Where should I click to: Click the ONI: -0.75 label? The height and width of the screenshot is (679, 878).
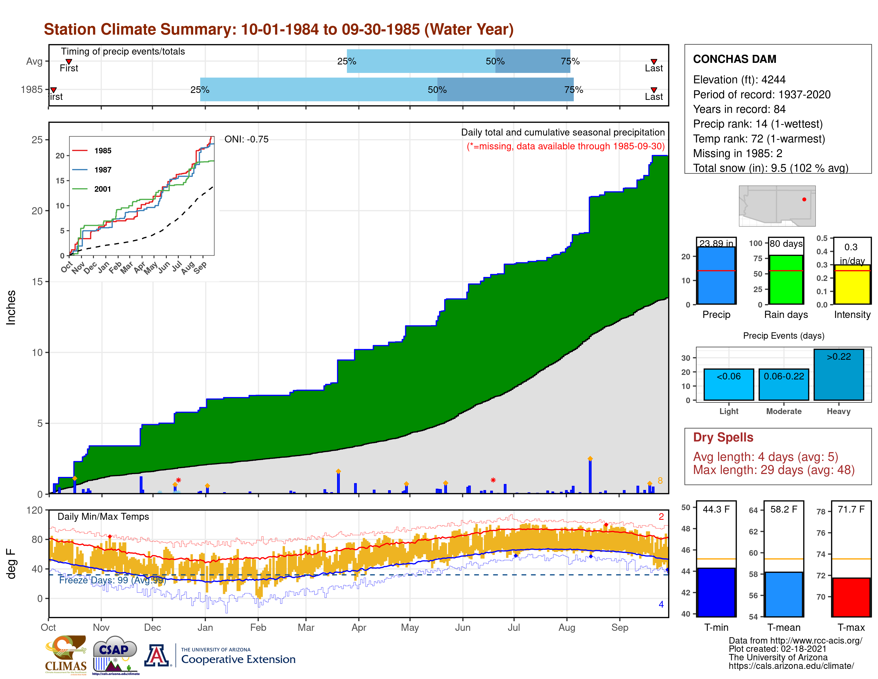246,139
